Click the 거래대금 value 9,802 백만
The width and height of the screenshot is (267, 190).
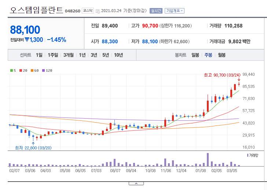(x=239, y=41)
